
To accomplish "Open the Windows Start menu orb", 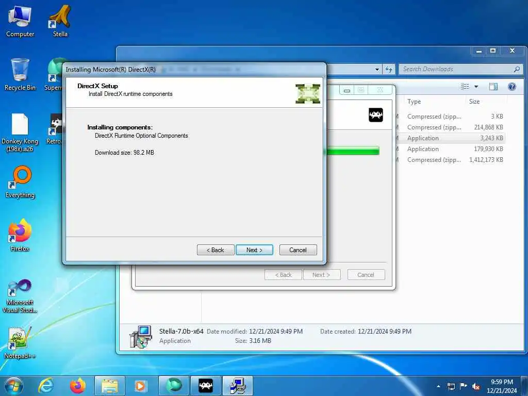I will coord(14,386).
